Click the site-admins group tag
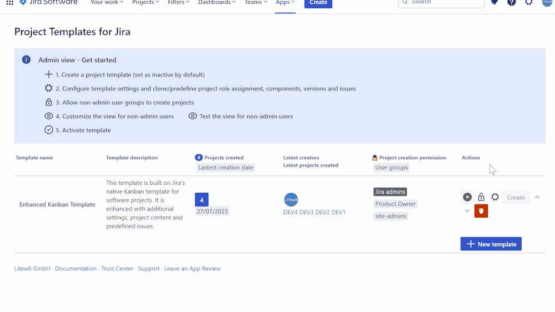Screen dimensions: 555x312 click(x=391, y=216)
